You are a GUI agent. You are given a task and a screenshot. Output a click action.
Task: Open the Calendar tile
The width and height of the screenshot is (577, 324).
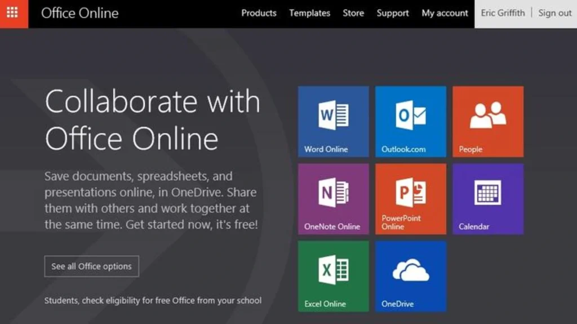[x=488, y=199]
